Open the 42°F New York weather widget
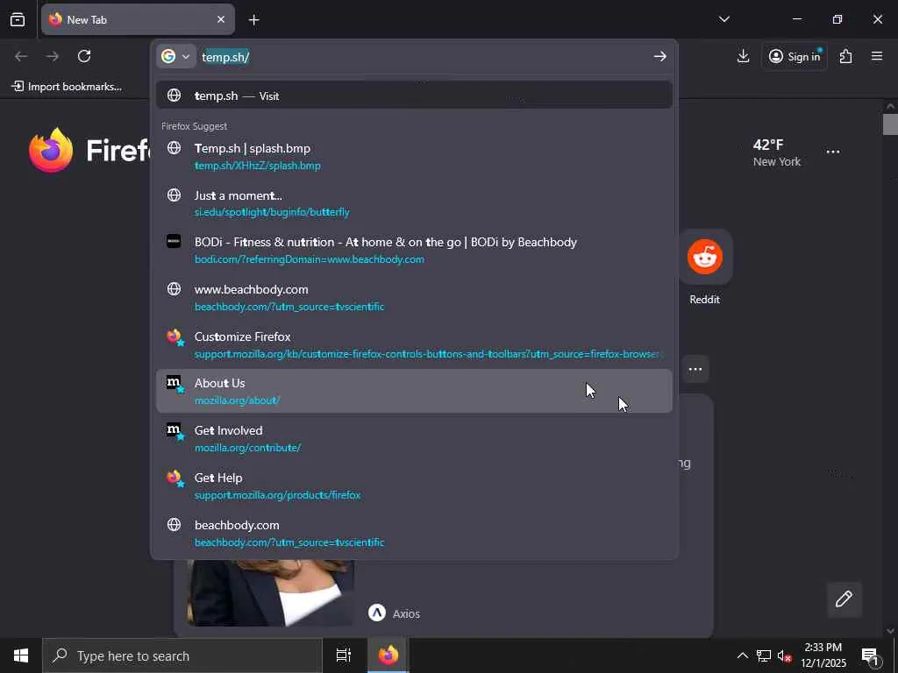Viewport: 898px width, 673px height. 777,152
